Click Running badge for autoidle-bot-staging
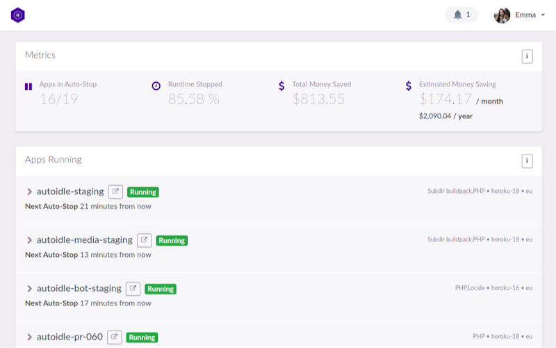 tap(160, 289)
